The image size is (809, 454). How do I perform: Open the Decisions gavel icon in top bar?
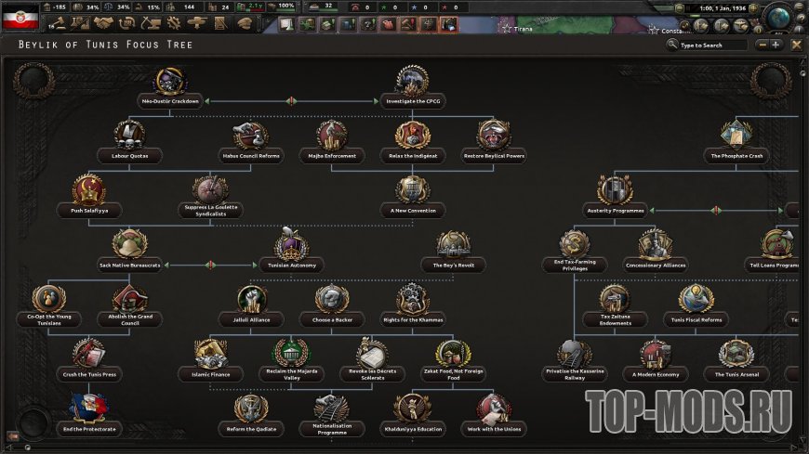58,23
